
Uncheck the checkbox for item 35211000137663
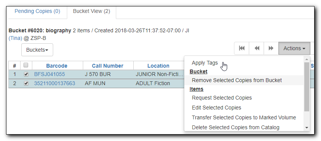(26, 83)
